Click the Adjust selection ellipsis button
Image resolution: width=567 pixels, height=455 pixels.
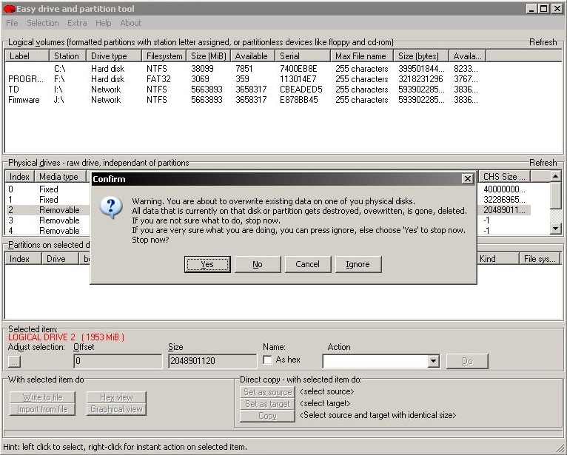click(x=14, y=361)
